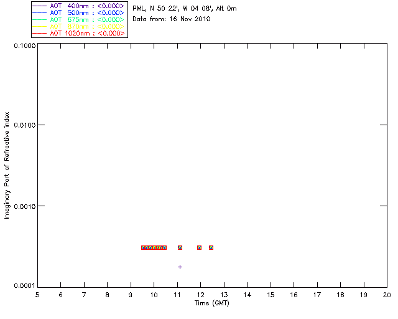Click the x-axis tick label 14

click(248, 295)
